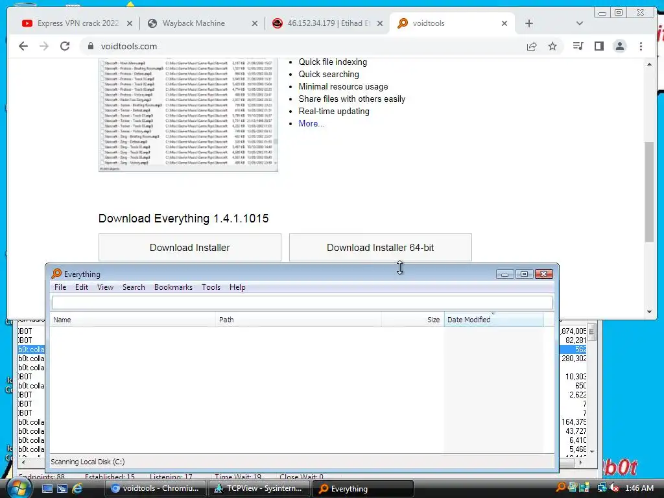Click the Everything title bar magnifier icon
Screen dimensions: 664x498
click(x=56, y=274)
